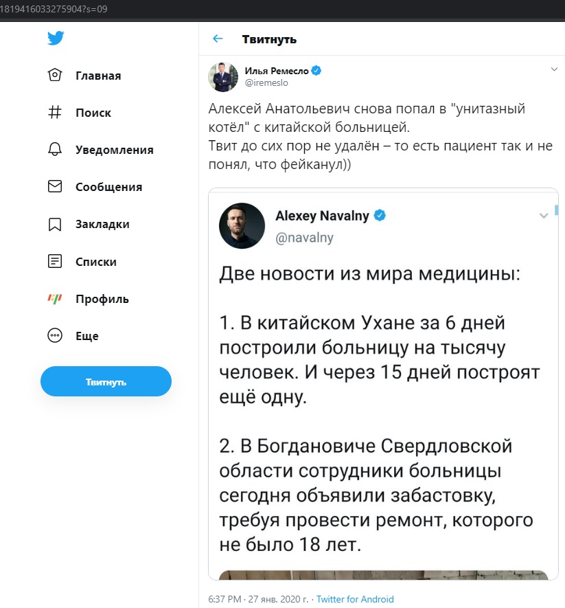Expand the quoted Navalny tweet chevron
This screenshot has width=565, height=608.
543,216
